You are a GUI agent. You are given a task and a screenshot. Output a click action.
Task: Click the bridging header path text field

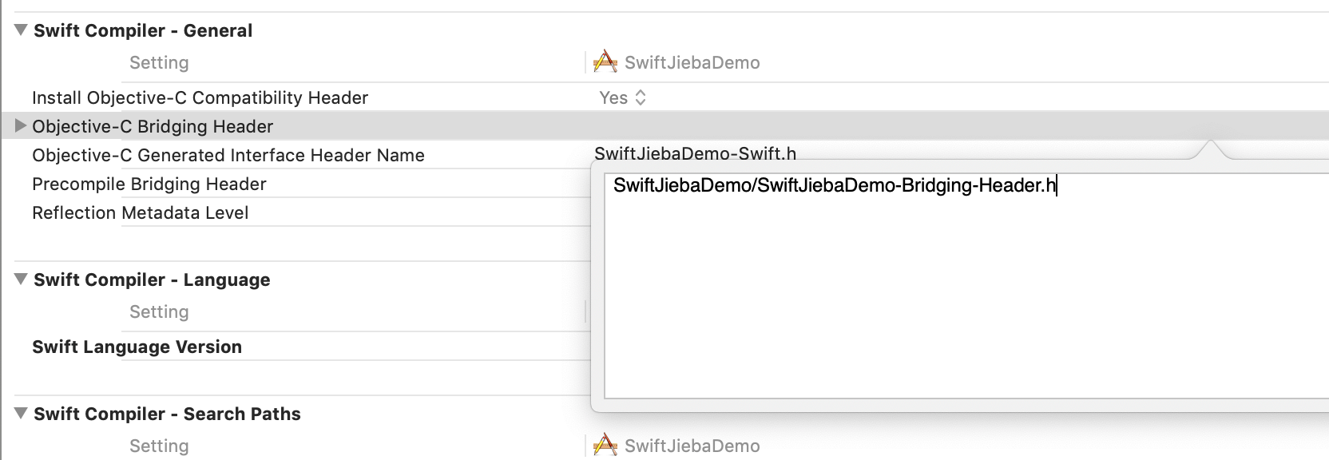pyautogui.click(x=834, y=186)
